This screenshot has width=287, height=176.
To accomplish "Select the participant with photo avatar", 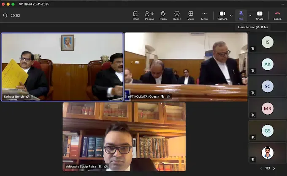I will click(268, 153).
